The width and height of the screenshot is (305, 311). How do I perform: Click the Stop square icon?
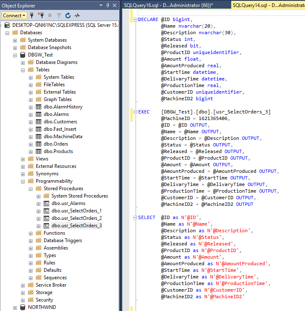pyautogui.click(x=50, y=15)
